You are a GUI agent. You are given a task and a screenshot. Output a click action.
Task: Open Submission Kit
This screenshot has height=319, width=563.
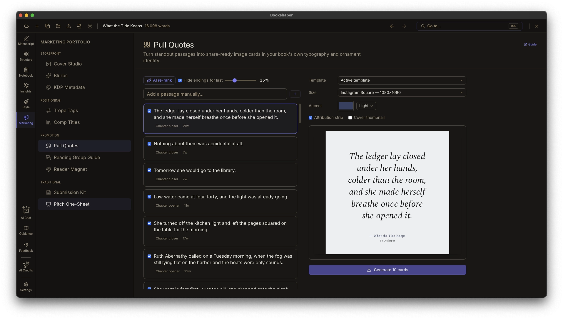coord(84,193)
